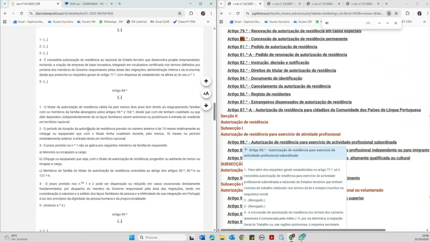This screenshot has height=242, width=430.
Task: Open the tab search dropdown in right window
Action: (221, 4)
